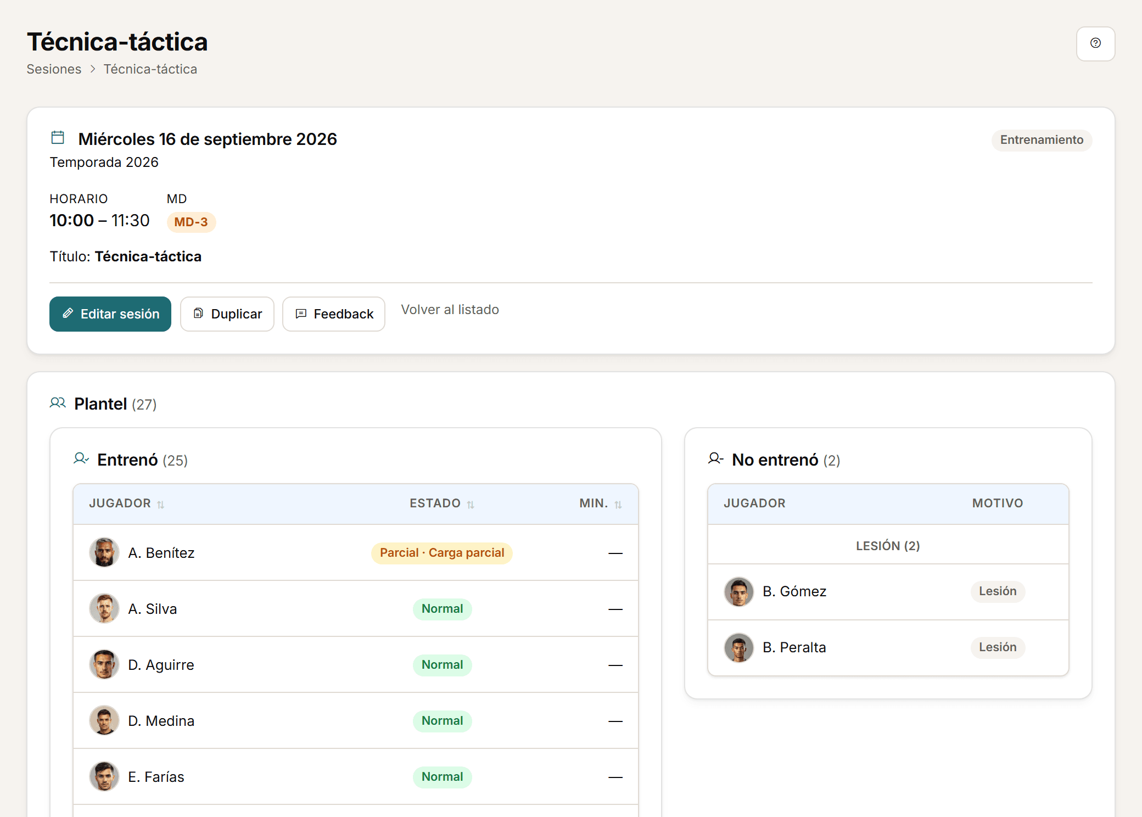Click A. Silva's Normal status badge
This screenshot has height=817, width=1142.
[x=442, y=609]
